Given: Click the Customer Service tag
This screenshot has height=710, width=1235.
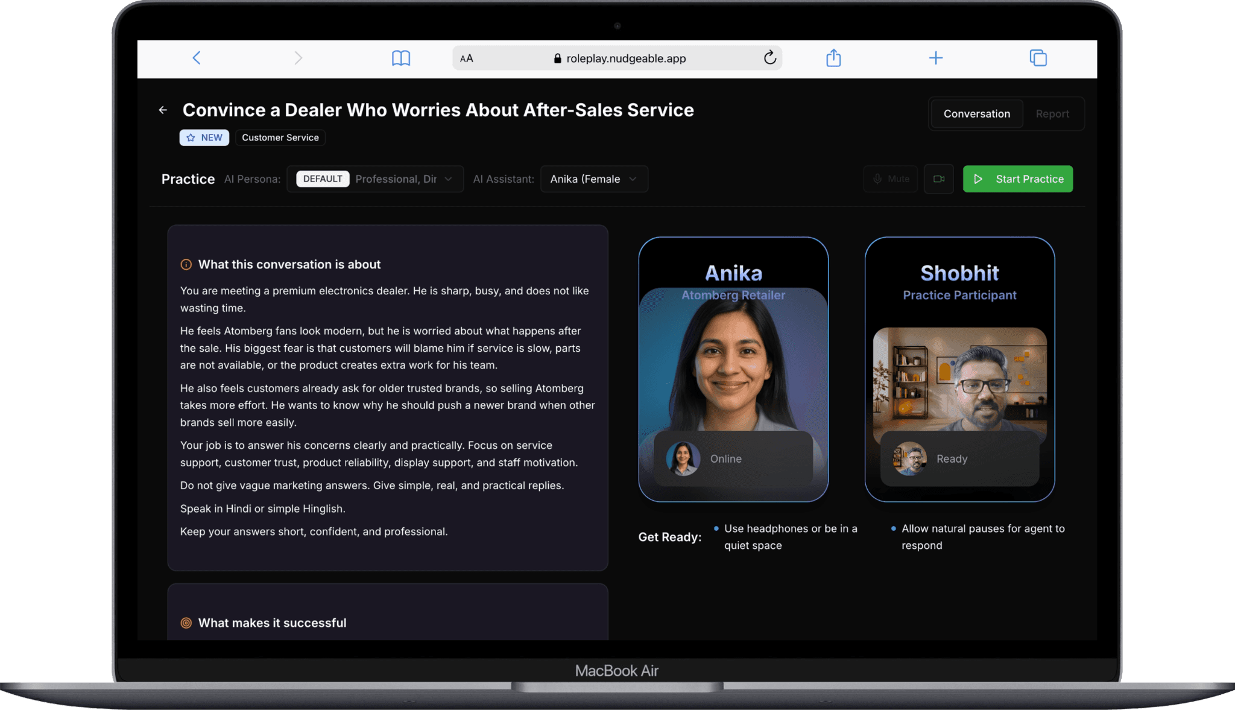Looking at the screenshot, I should tap(280, 138).
